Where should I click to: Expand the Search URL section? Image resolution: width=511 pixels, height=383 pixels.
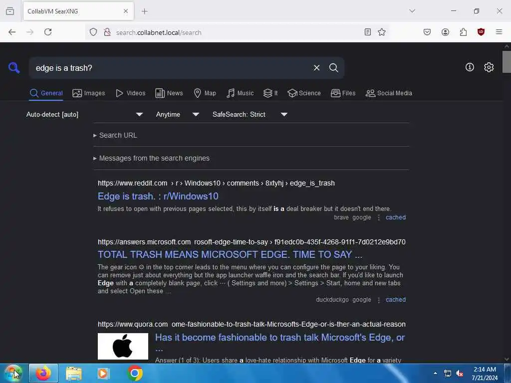tap(115, 135)
